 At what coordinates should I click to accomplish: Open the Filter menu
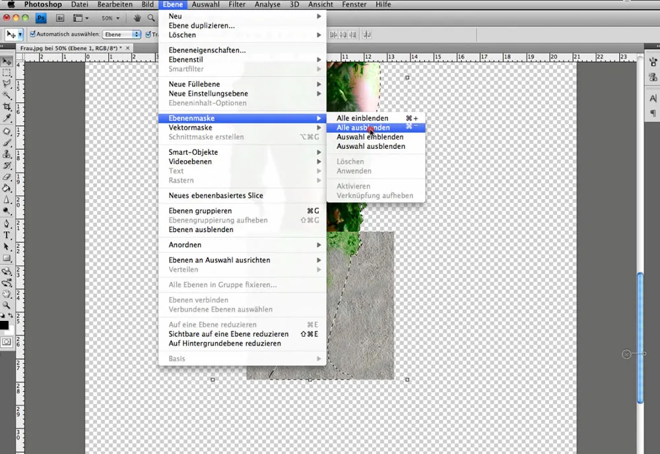[x=237, y=5]
